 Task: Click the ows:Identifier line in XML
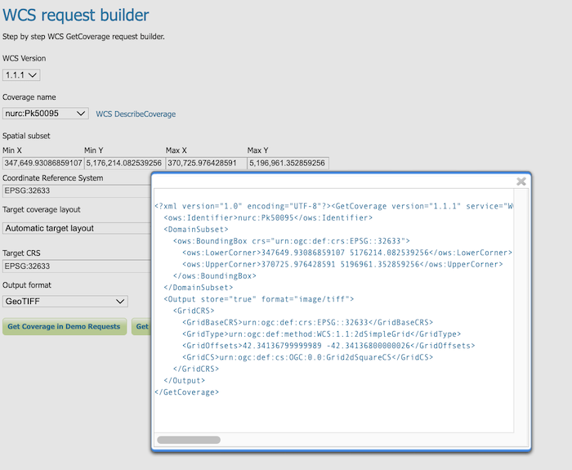(x=268, y=218)
